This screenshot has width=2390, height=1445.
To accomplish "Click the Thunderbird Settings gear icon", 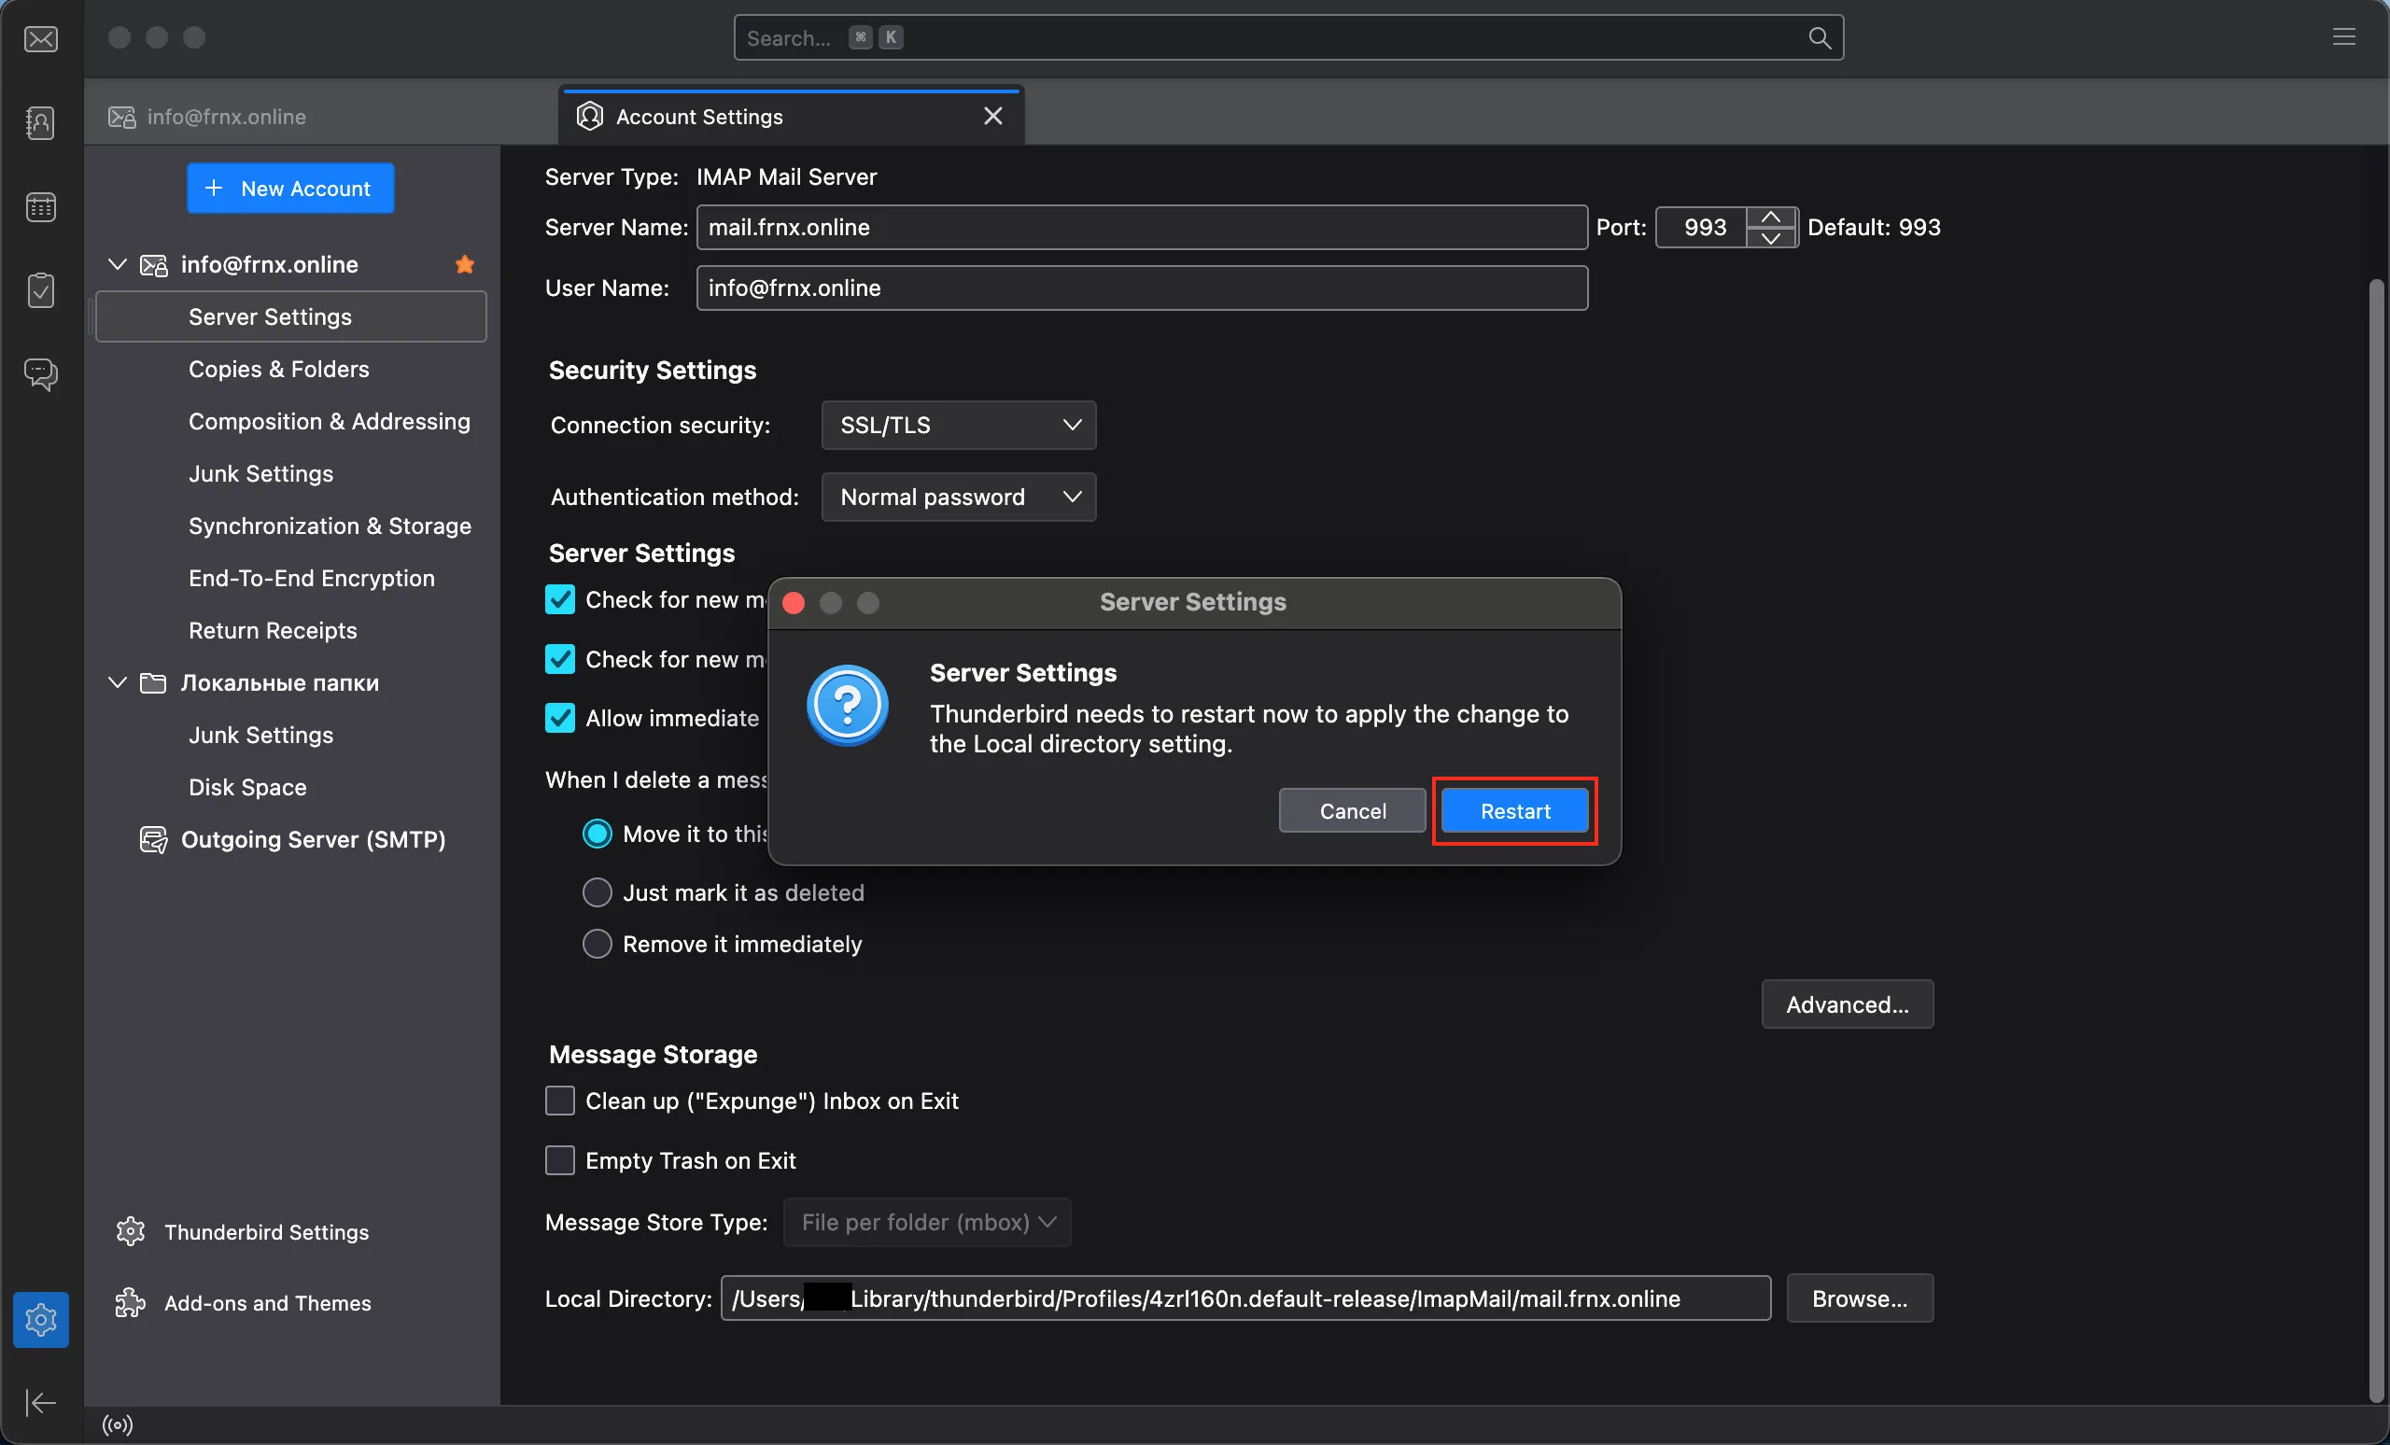I will coord(130,1231).
